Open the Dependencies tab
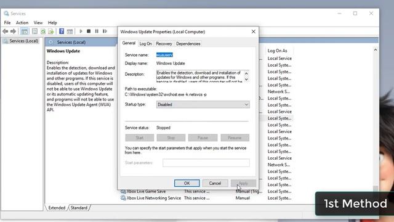The height and width of the screenshot is (222, 394). [188, 44]
